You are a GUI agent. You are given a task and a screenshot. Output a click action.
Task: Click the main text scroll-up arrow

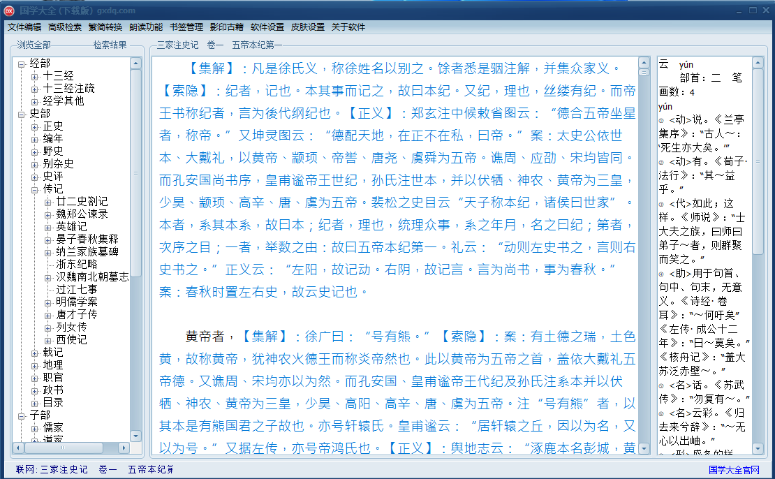(x=644, y=62)
